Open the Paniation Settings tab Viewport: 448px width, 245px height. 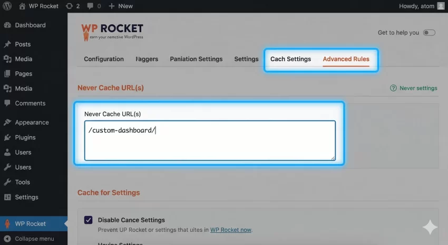pos(196,59)
